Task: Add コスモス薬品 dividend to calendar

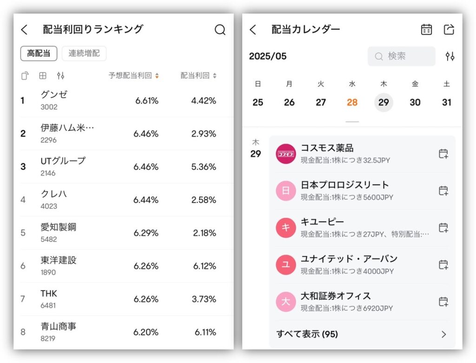Action: (443, 154)
